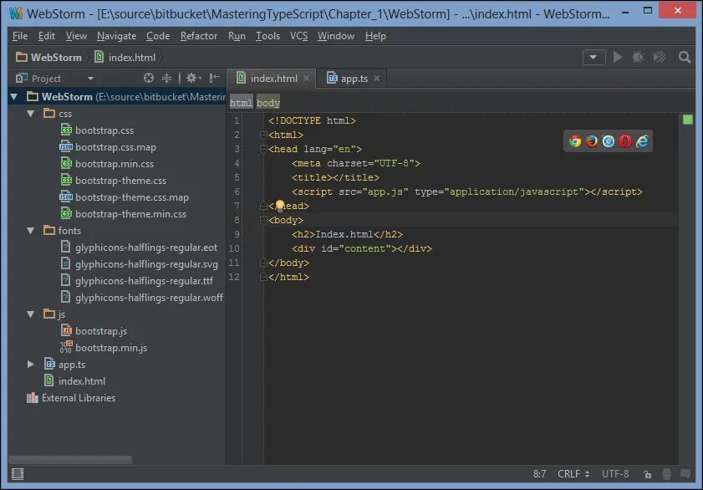
Task: Open the Navigate menu
Action: click(x=116, y=36)
